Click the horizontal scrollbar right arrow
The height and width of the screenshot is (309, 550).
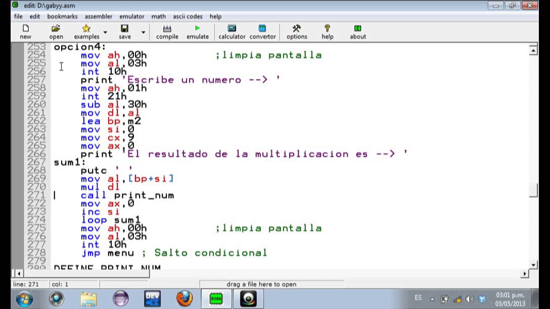[524, 274]
